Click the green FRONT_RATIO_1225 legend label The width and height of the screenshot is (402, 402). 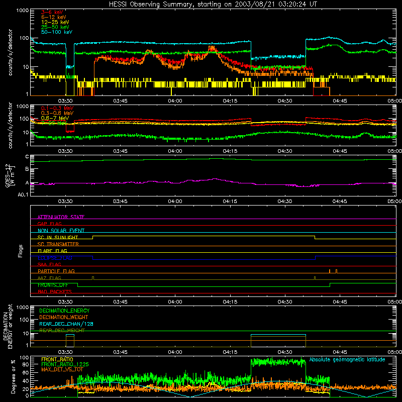tap(65, 364)
